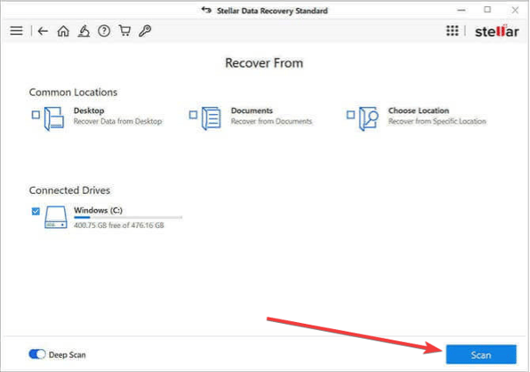Open the microscope monitoring tool icon
530x372 pixels.
tap(84, 31)
